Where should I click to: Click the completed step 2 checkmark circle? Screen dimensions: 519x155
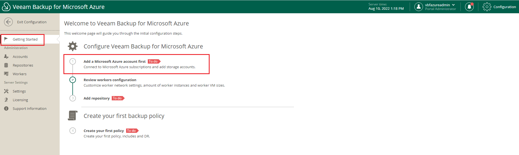(x=73, y=80)
